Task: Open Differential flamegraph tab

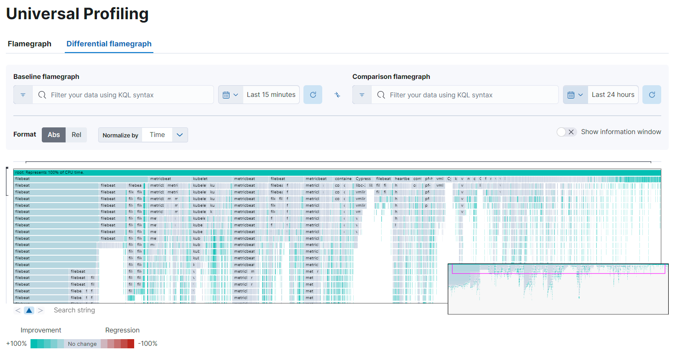Action: click(x=109, y=44)
